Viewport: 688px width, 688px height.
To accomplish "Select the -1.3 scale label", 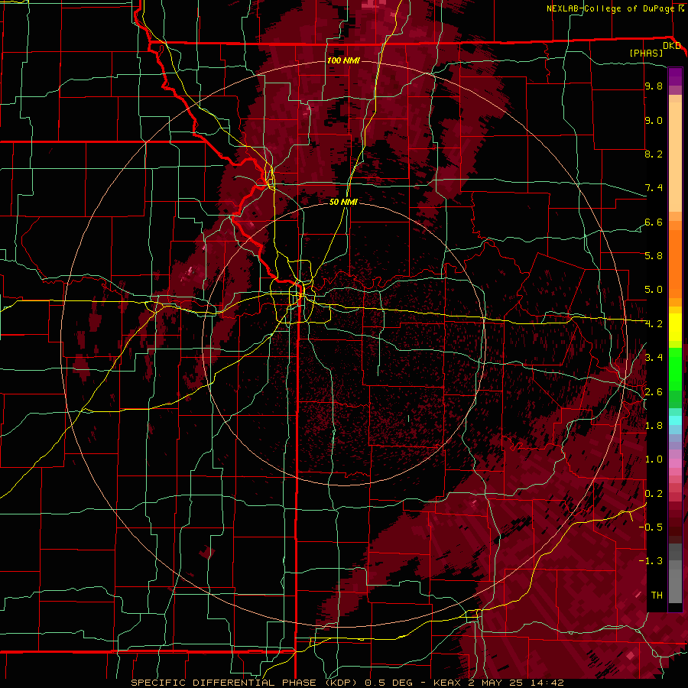I will point(651,561).
